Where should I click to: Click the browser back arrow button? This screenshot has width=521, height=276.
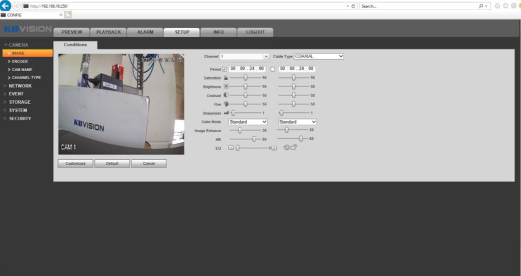coord(6,6)
